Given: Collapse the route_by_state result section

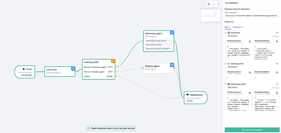Looking at the screenshot, I should [277, 64].
